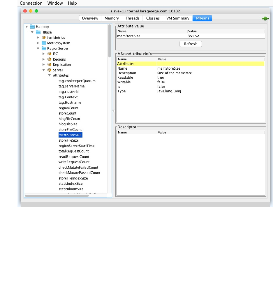Select staticIndexSize attribute
The image size is (273, 285).
[71, 184]
